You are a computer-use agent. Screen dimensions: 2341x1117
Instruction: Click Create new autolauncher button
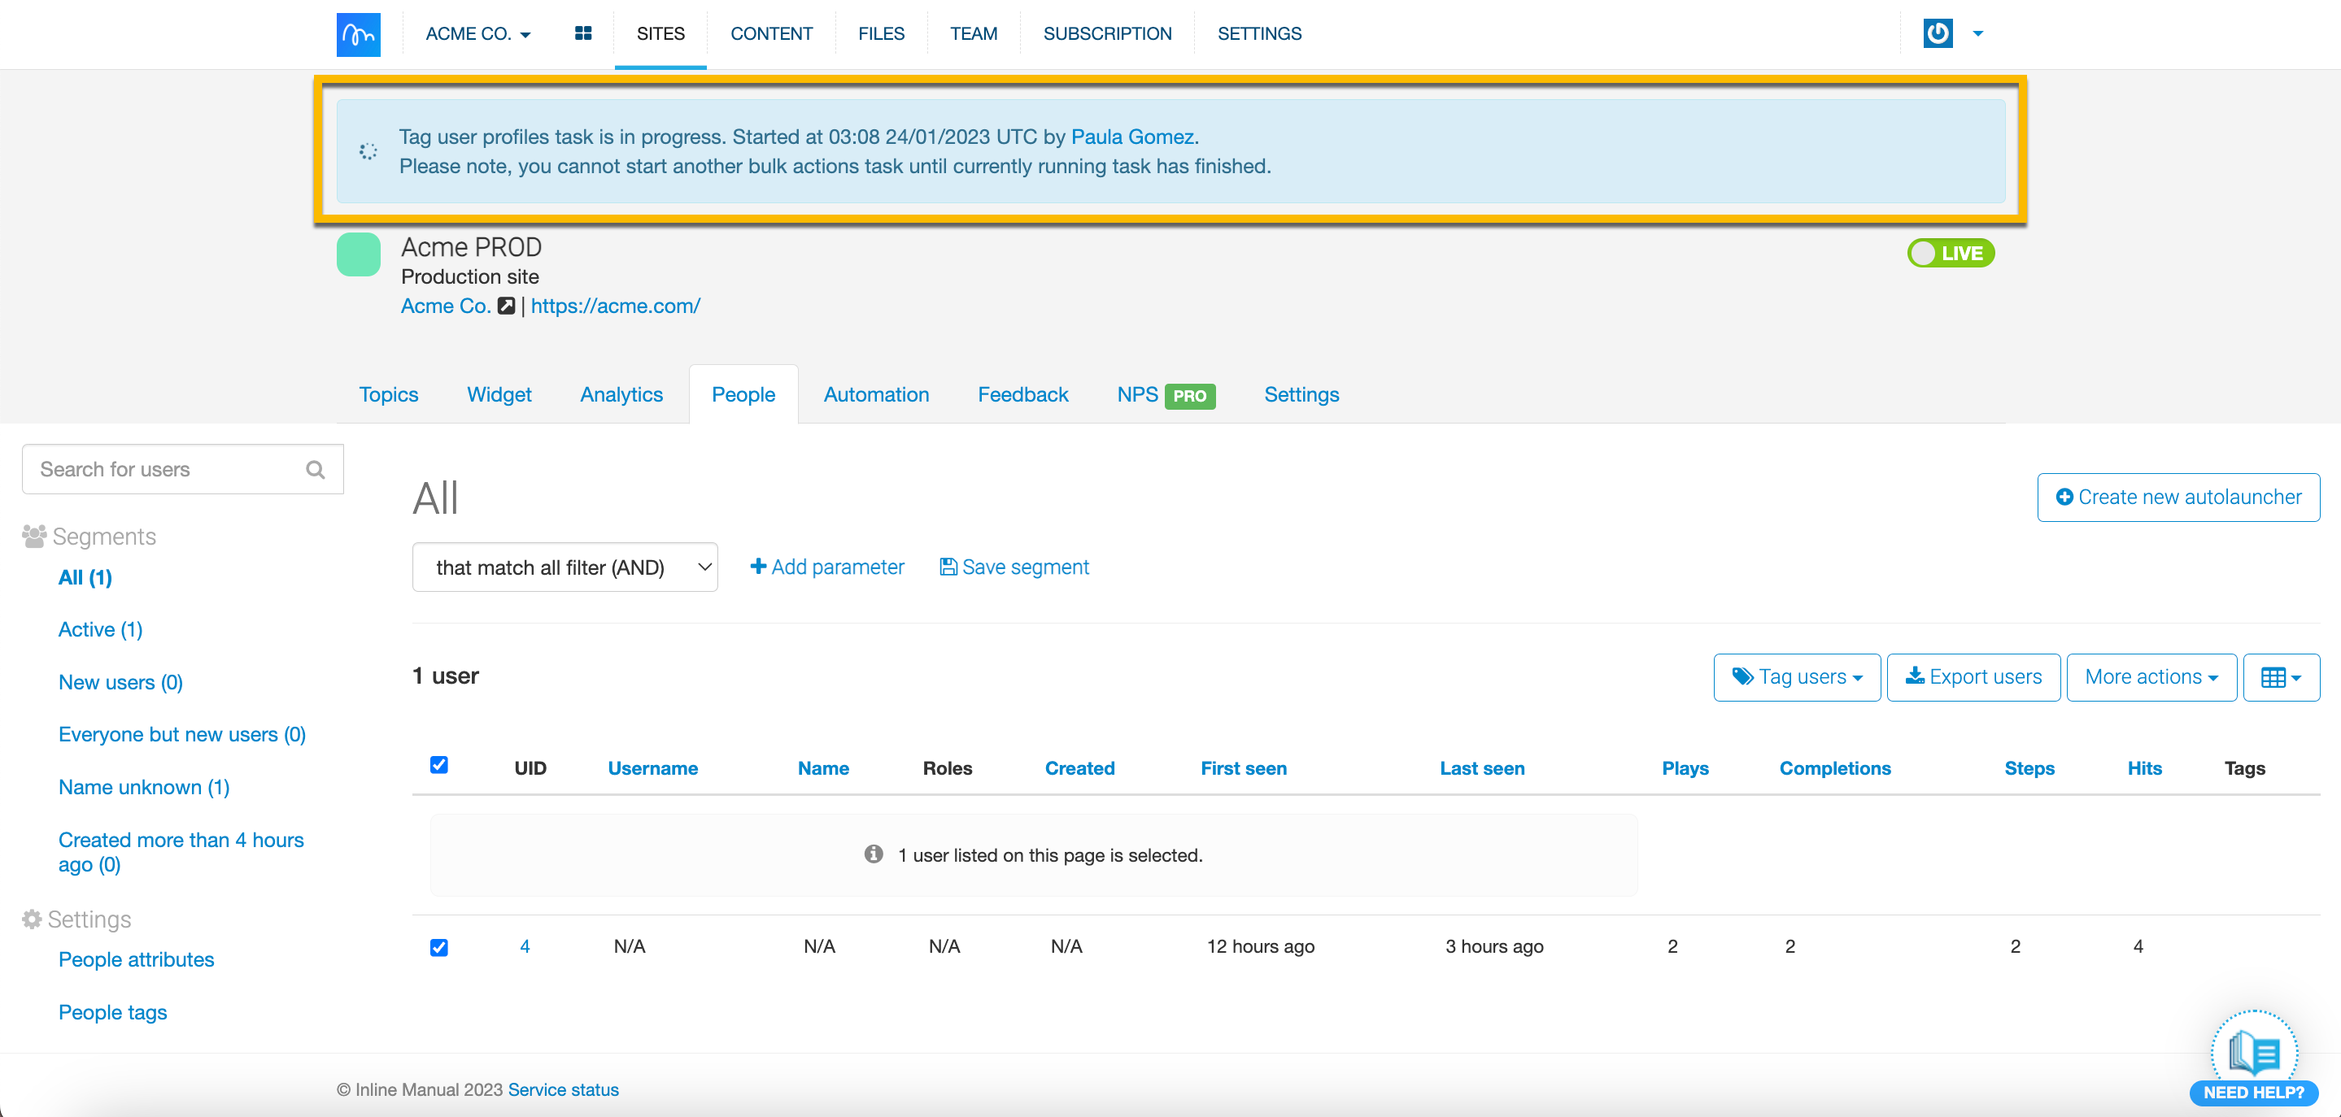(2178, 498)
